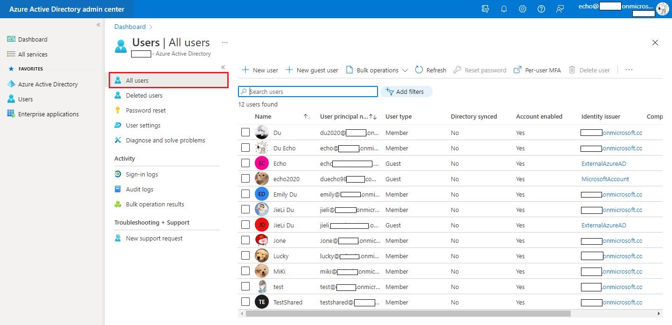Open user MiKi by name
Screen dimensions: 672x325
pyautogui.click(x=280, y=271)
